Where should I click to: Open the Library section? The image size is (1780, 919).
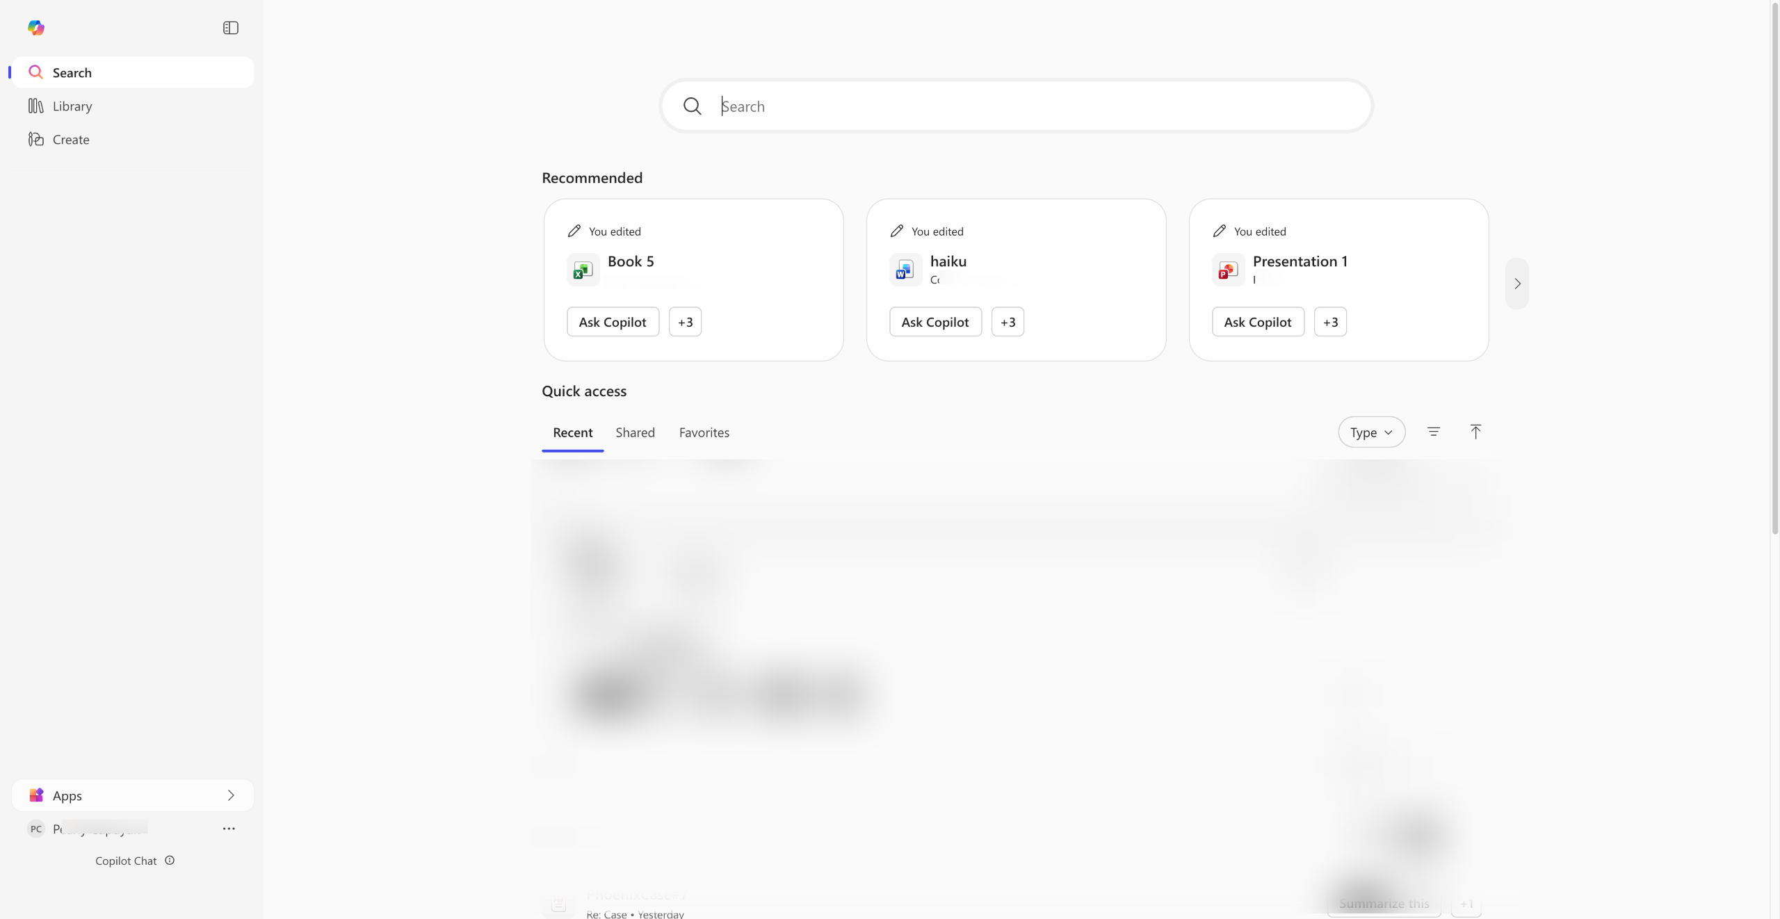[x=72, y=106]
